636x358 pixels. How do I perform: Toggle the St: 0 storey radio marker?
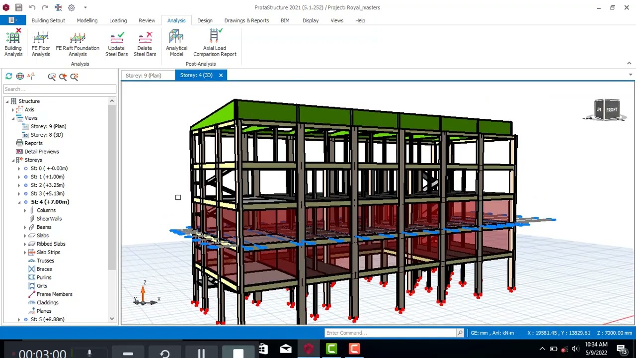coord(26,169)
